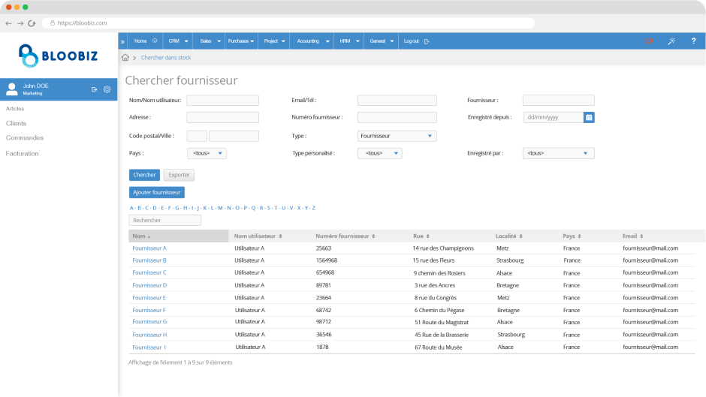Open user settings gear icon

[107, 89]
